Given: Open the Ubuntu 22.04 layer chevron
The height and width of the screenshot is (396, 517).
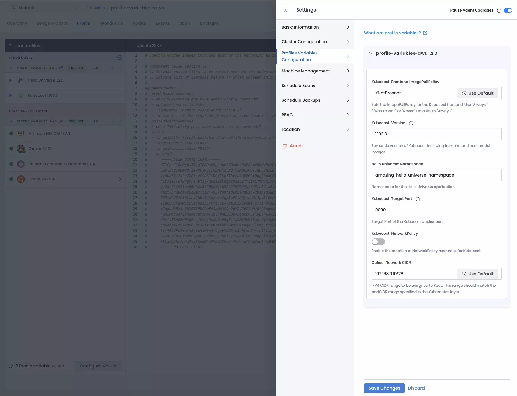Looking at the screenshot, I should coord(120,179).
